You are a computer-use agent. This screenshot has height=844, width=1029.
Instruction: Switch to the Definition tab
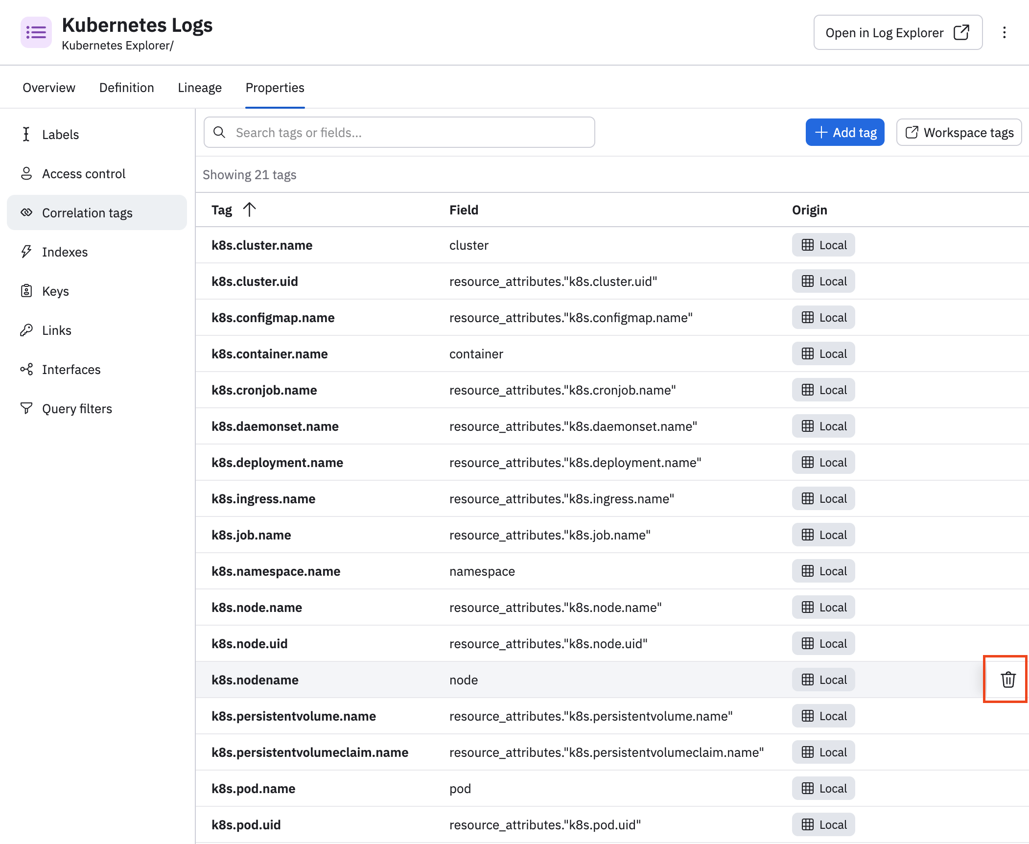pos(126,88)
